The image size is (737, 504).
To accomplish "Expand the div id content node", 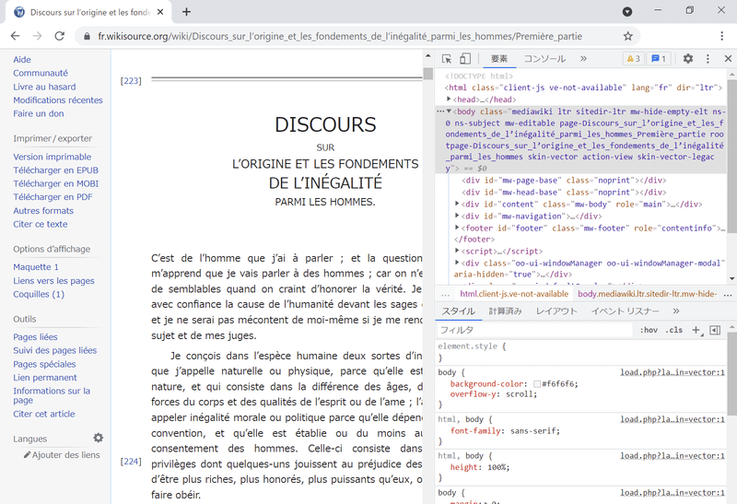I will pos(457,204).
